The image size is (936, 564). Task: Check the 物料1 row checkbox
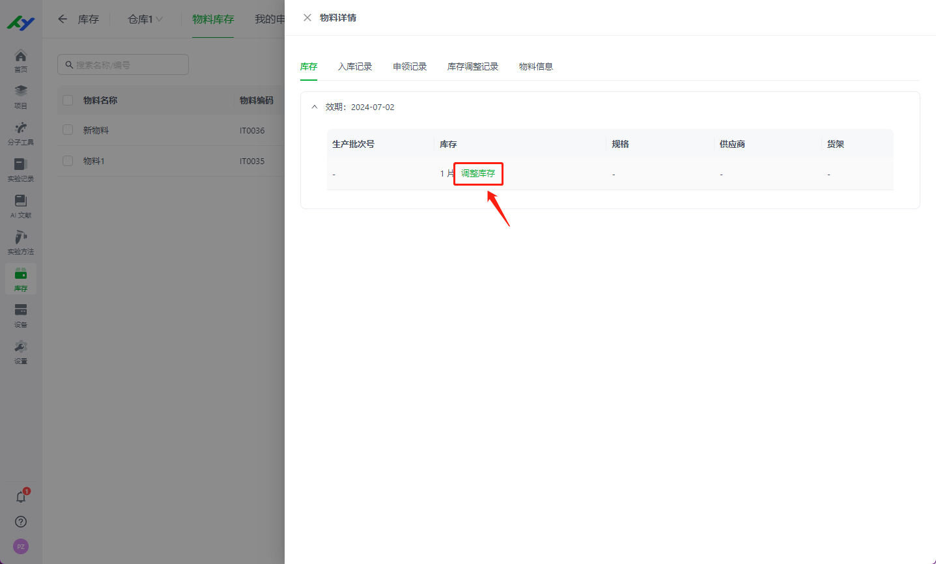point(67,160)
